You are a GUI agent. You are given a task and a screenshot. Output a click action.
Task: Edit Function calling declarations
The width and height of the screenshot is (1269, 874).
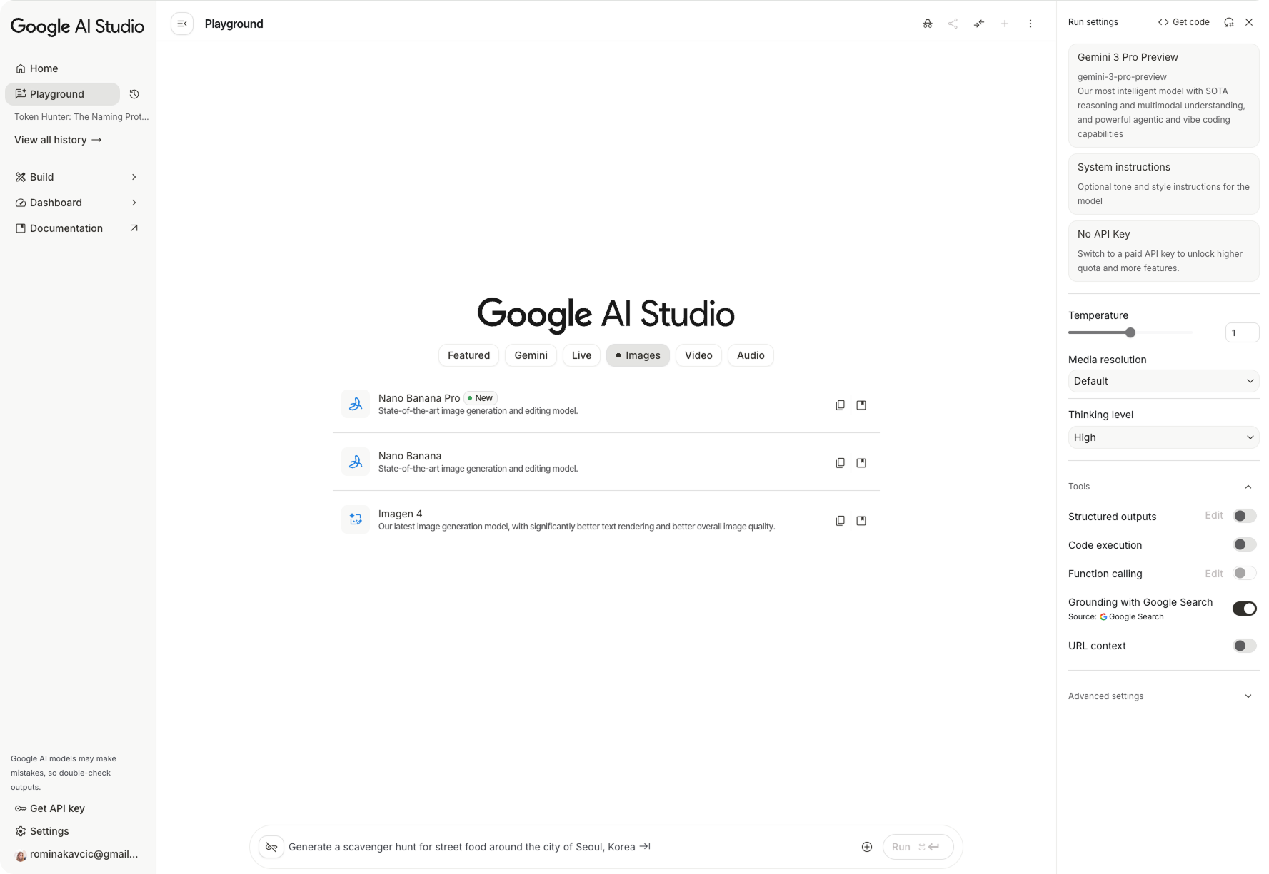click(x=1214, y=574)
